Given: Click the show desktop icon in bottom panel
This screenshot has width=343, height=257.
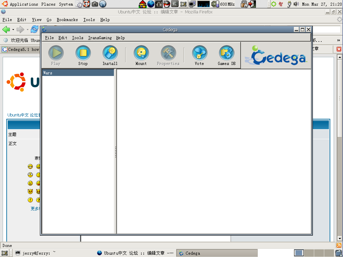Looking at the screenshot, I should coord(5,253).
